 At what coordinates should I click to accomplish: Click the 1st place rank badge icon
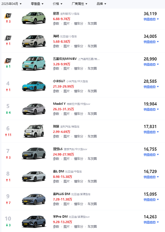click(x=8, y=16)
